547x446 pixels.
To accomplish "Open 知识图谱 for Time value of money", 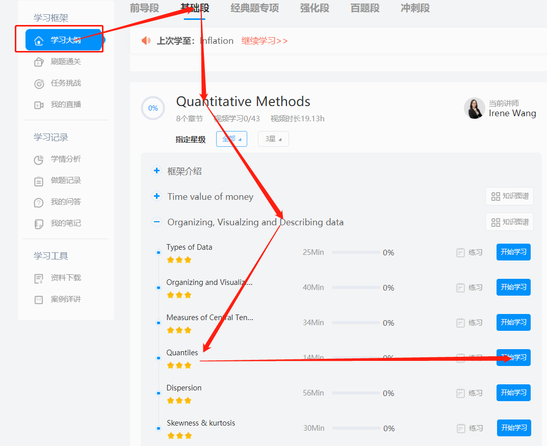I will [x=509, y=196].
